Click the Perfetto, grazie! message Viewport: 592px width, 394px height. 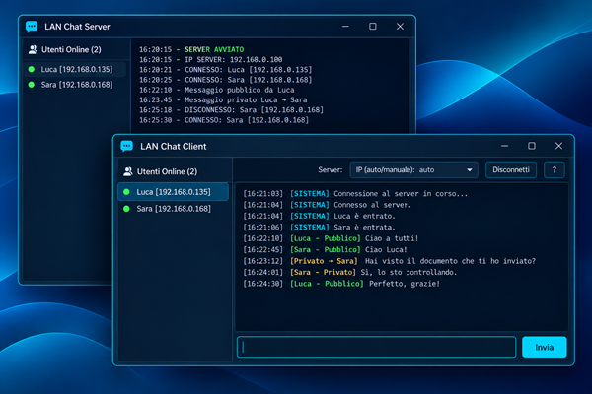[341, 284]
